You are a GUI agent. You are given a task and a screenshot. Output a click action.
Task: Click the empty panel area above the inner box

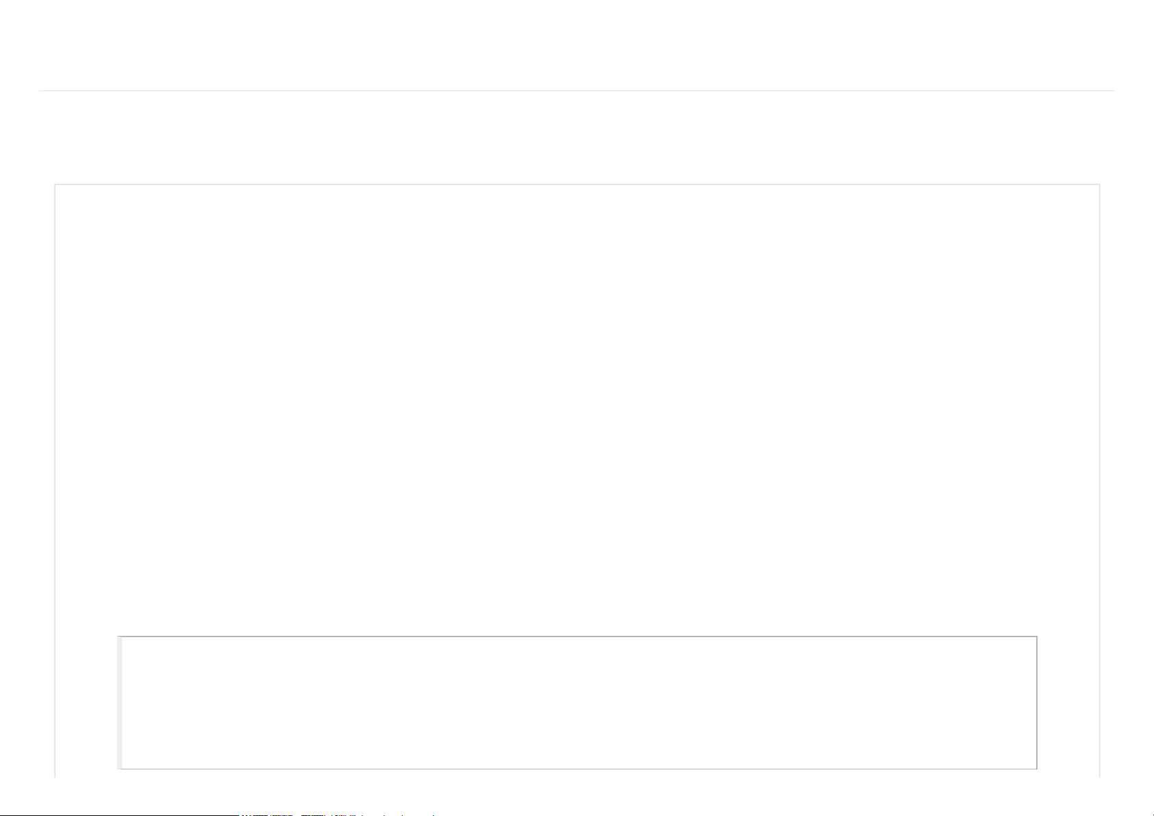point(577,411)
